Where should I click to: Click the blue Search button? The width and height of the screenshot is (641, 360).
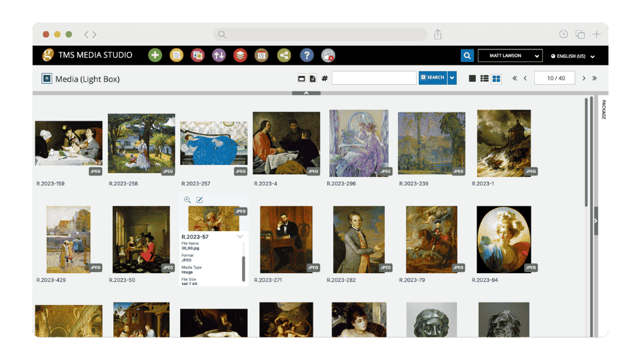pyautogui.click(x=433, y=77)
